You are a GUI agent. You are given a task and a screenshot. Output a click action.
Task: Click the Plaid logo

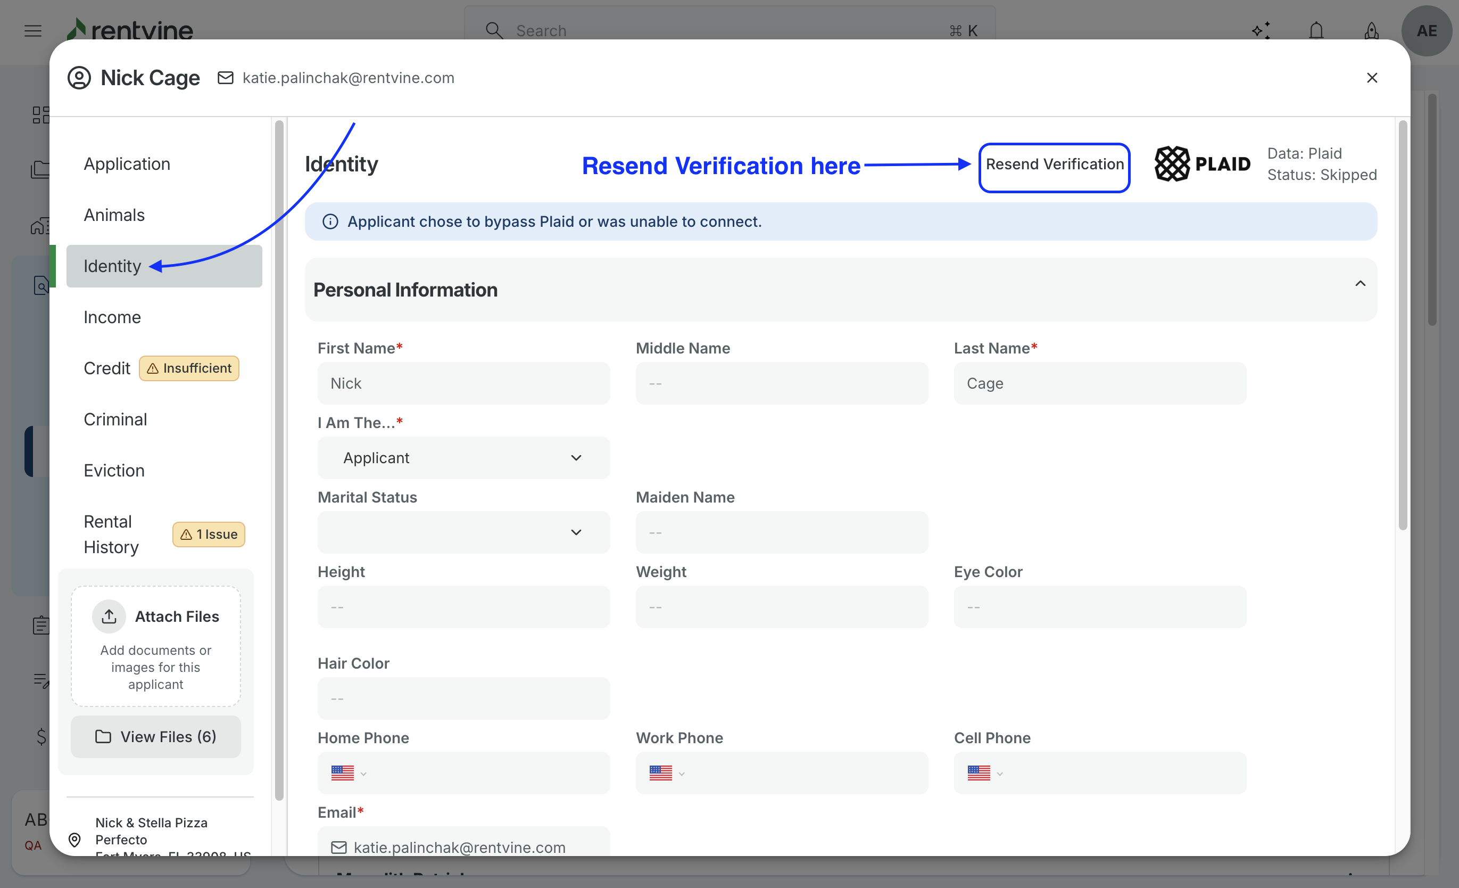point(1202,164)
